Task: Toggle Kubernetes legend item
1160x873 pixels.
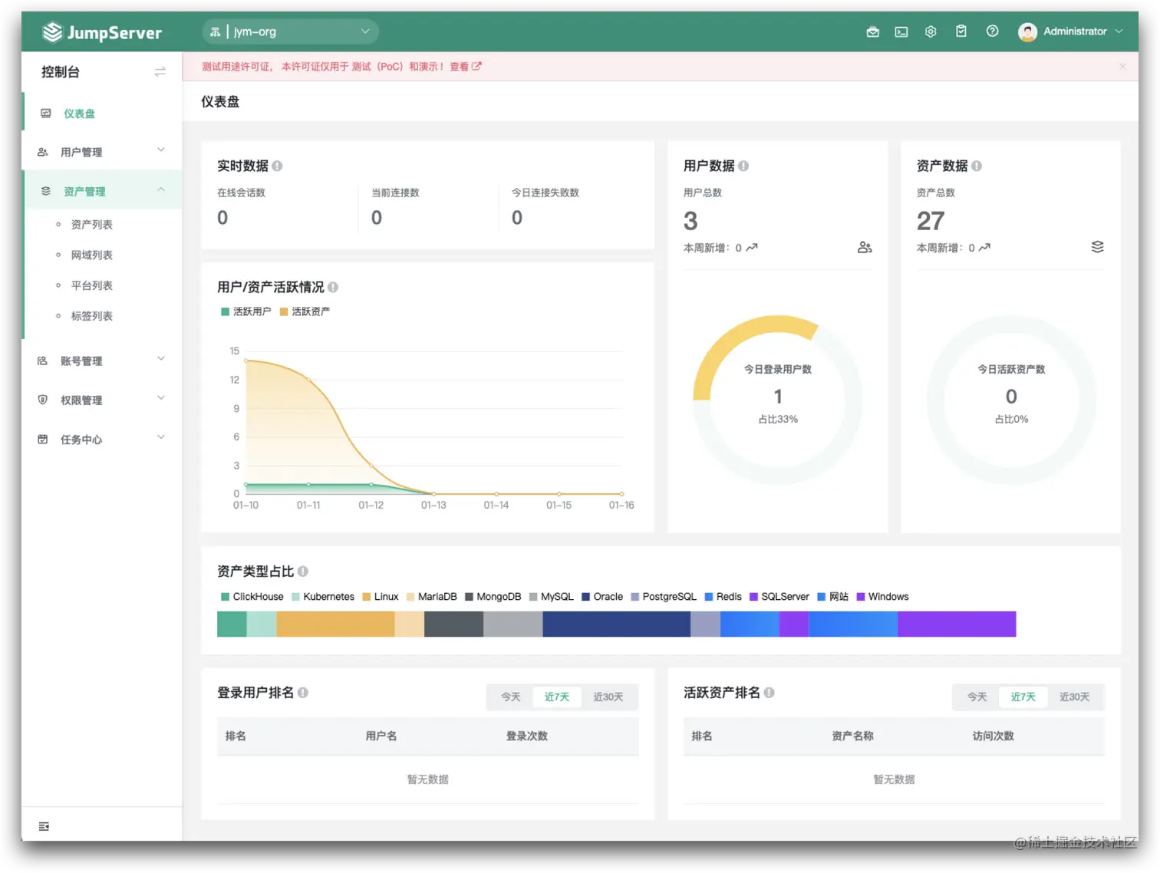Action: (323, 597)
